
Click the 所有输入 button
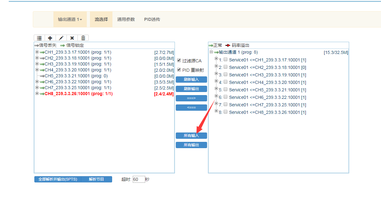pos(191,136)
